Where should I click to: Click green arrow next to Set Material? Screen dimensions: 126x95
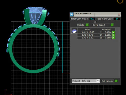(x=116, y=81)
